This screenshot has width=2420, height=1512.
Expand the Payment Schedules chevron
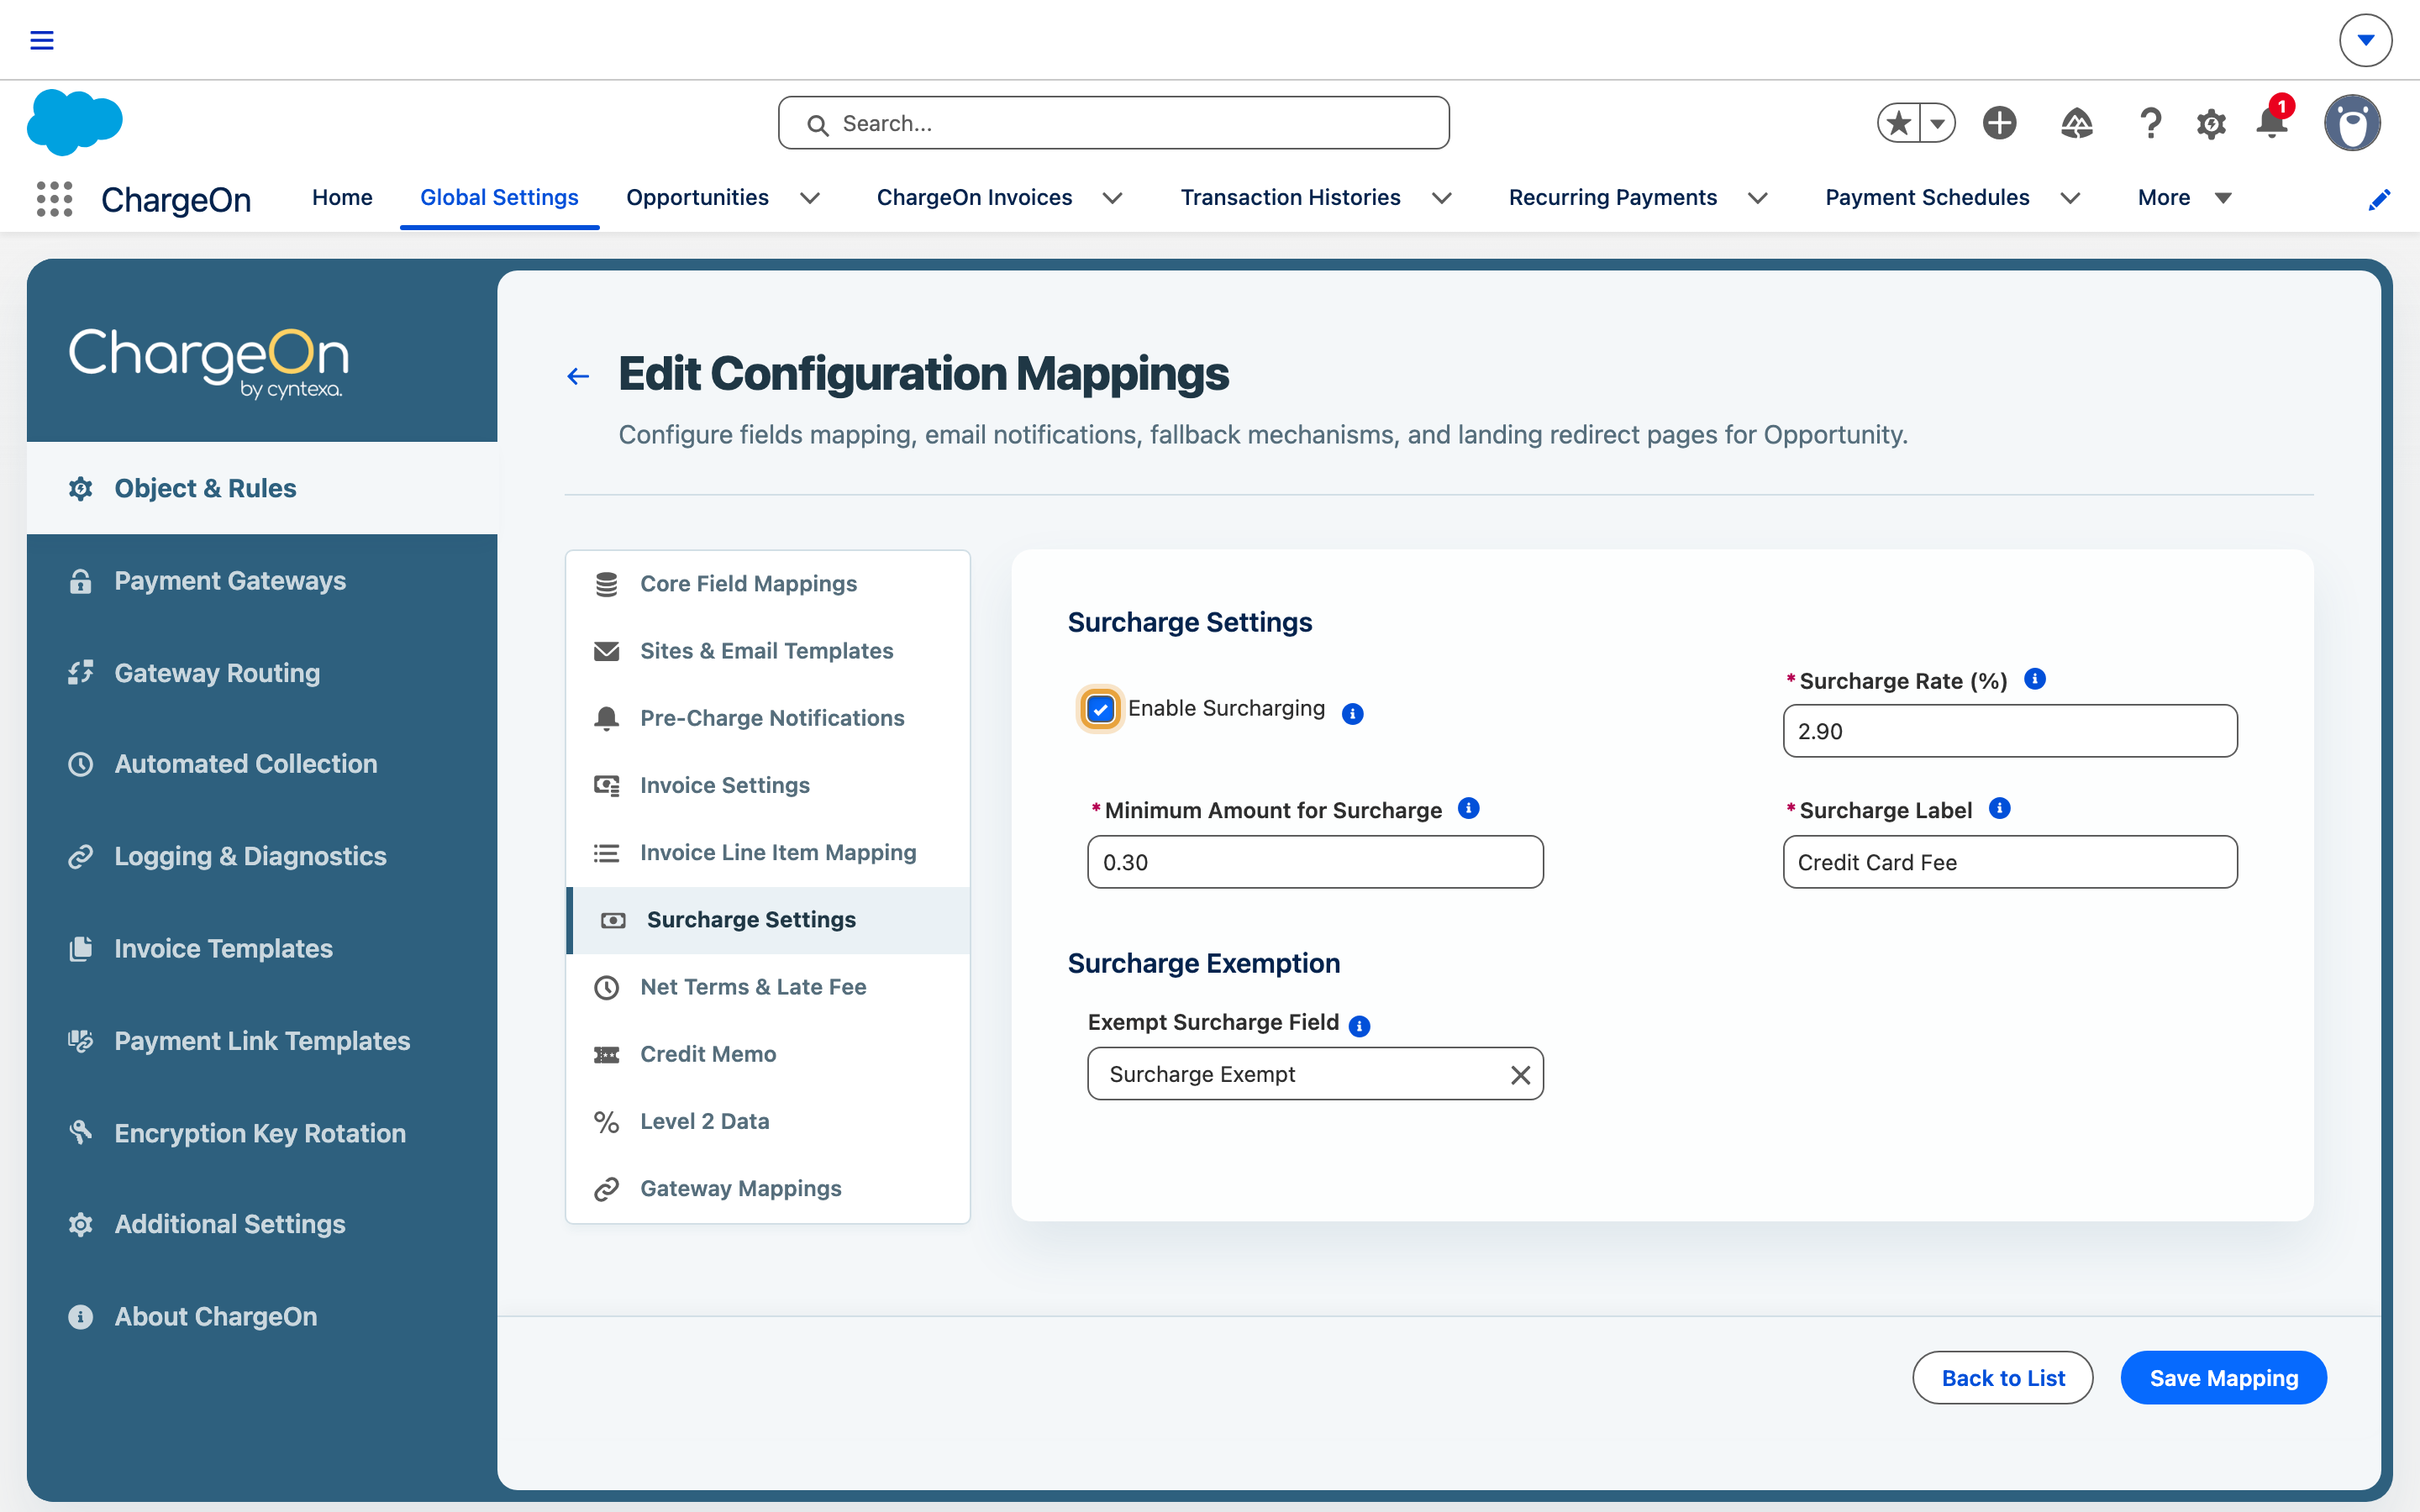[x=2070, y=198]
